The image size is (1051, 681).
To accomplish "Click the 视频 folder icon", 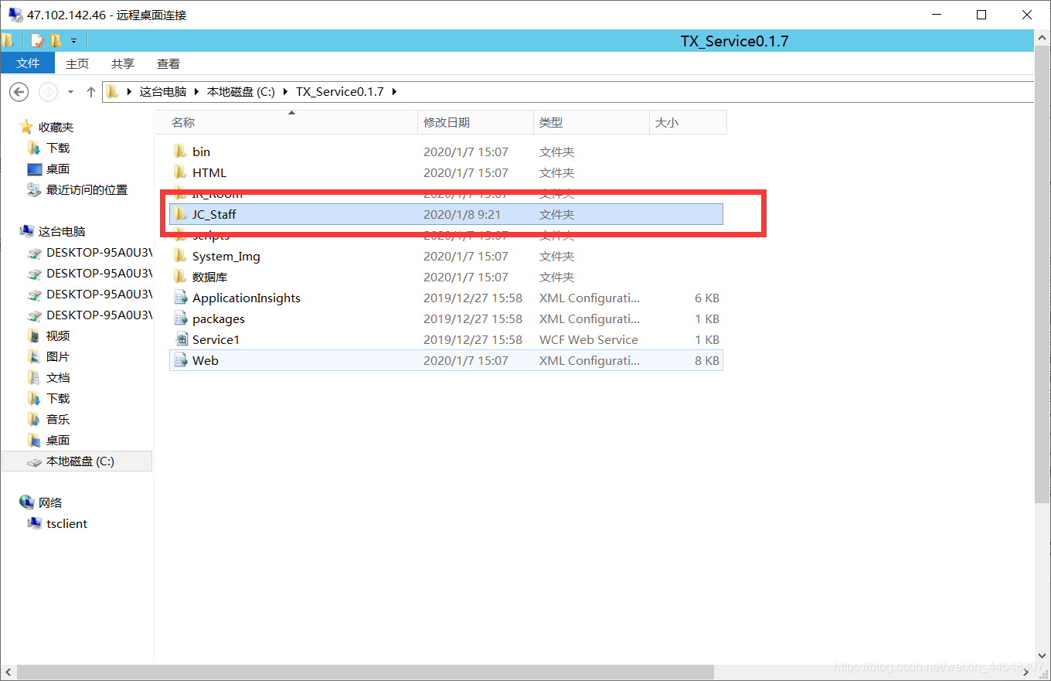I will [x=34, y=335].
